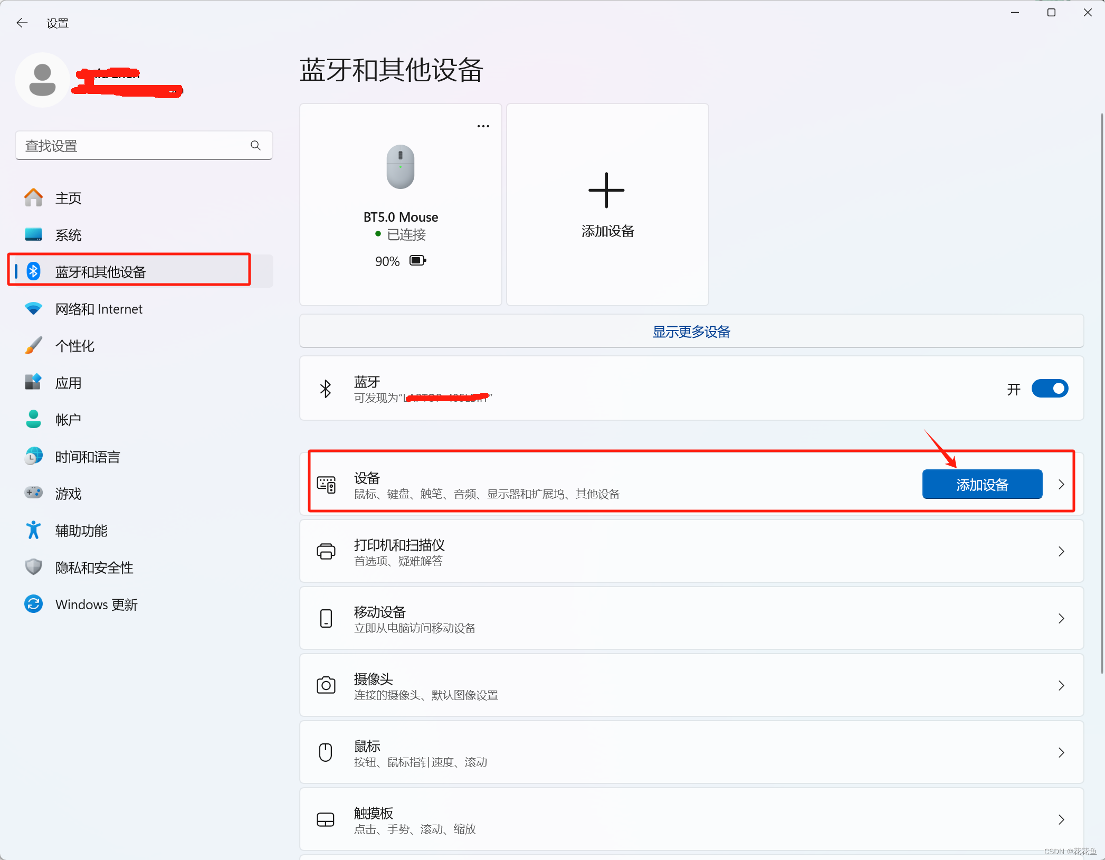Open 网络和 Internet in sidebar
The height and width of the screenshot is (860, 1105).
pos(99,309)
